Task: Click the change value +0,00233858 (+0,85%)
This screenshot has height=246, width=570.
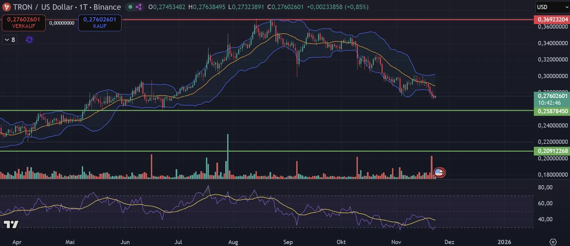Action: click(x=338, y=7)
